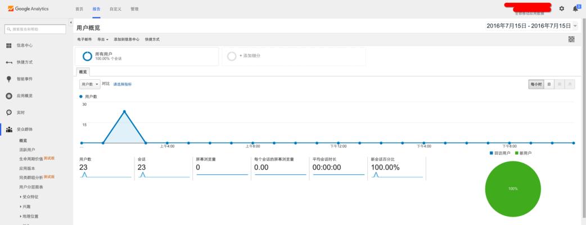Screen dimensions: 586x225
Task: Click the Google Analytics logo
Action: 28,8
